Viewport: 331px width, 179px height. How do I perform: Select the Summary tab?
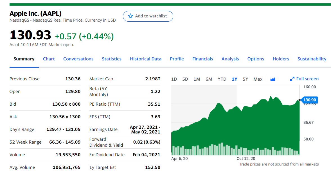tap(24, 59)
